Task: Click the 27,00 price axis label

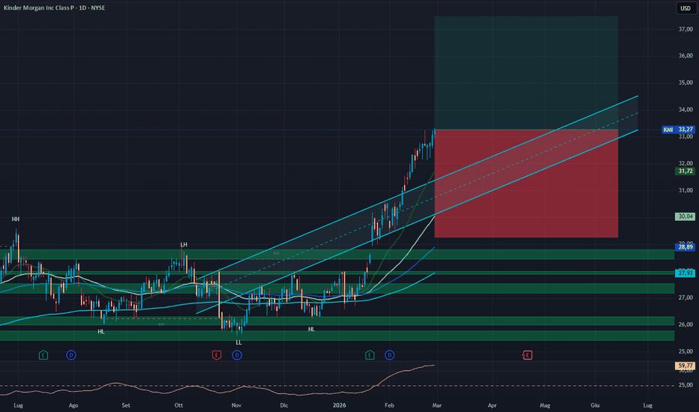Action: coord(685,297)
